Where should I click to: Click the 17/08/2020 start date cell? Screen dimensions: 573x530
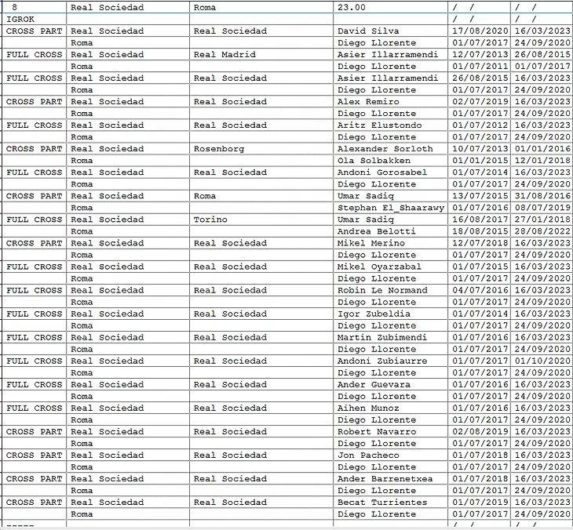tap(480, 31)
